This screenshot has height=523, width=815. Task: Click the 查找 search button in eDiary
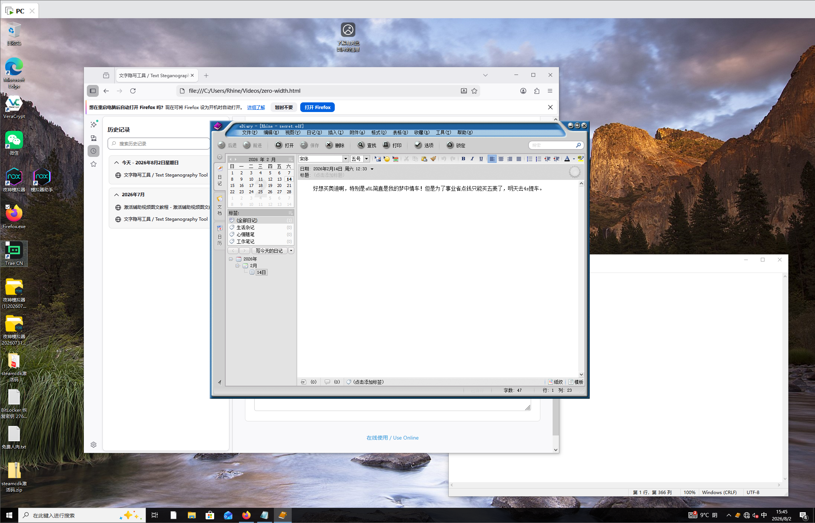tap(367, 145)
